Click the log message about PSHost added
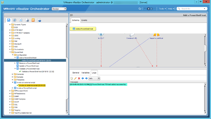This screenshot has width=211, height=119. [98, 84]
